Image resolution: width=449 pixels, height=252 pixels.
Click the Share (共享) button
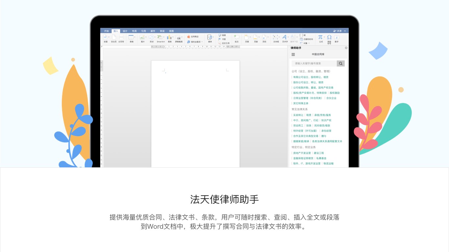coord(338,31)
